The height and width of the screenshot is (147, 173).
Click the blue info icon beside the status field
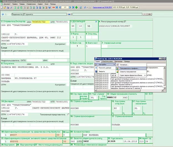[x=3, y=14]
